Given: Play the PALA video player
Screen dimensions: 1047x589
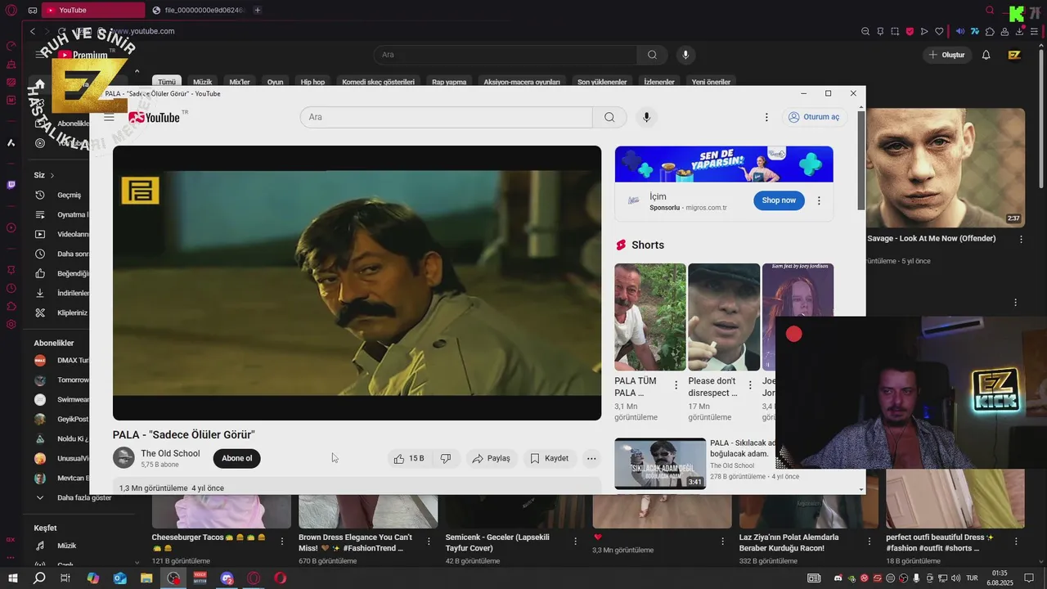Looking at the screenshot, I should click(357, 283).
